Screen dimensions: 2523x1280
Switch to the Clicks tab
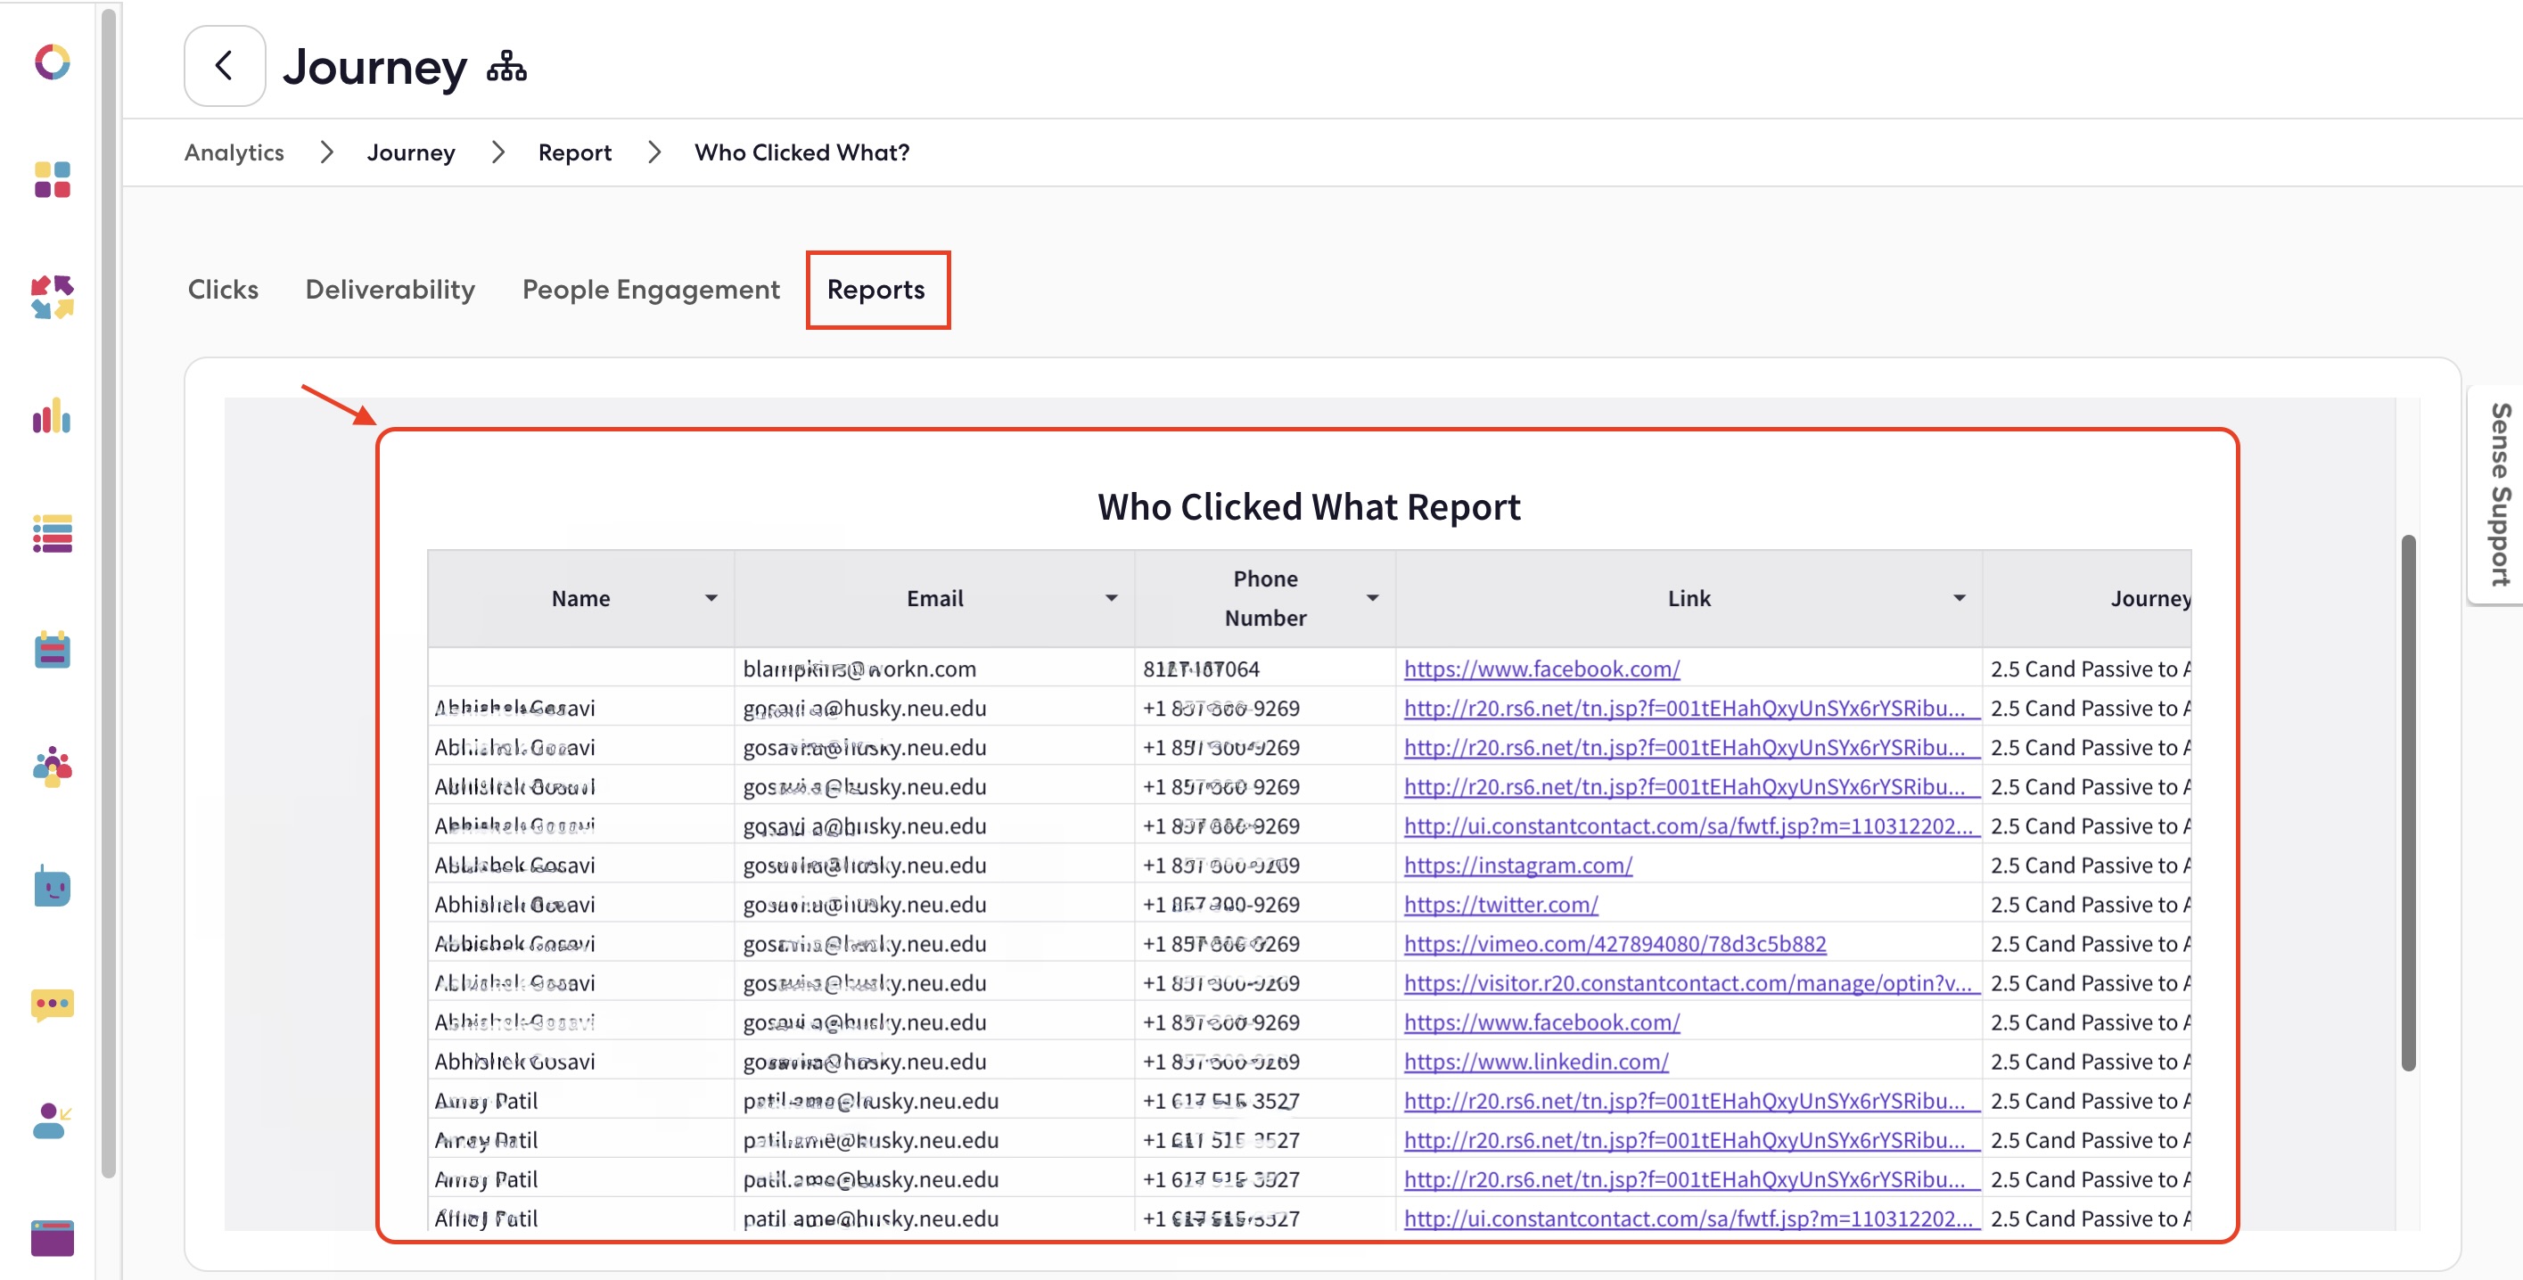click(x=223, y=290)
